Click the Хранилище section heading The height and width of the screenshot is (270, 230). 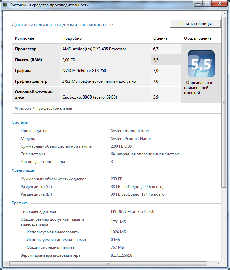pos(23,170)
